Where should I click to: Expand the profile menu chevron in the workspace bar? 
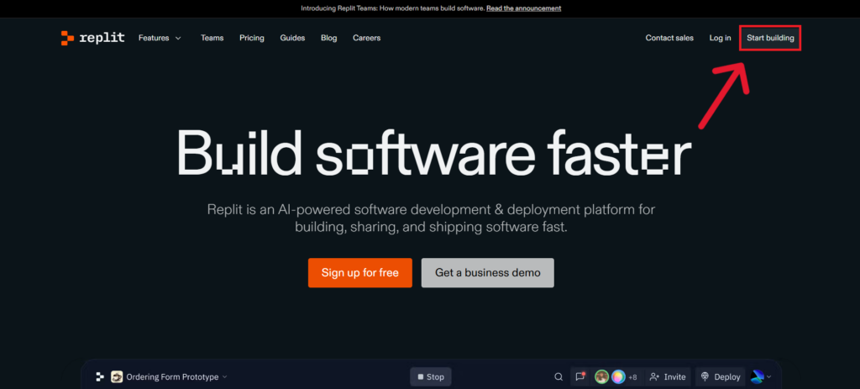point(768,378)
